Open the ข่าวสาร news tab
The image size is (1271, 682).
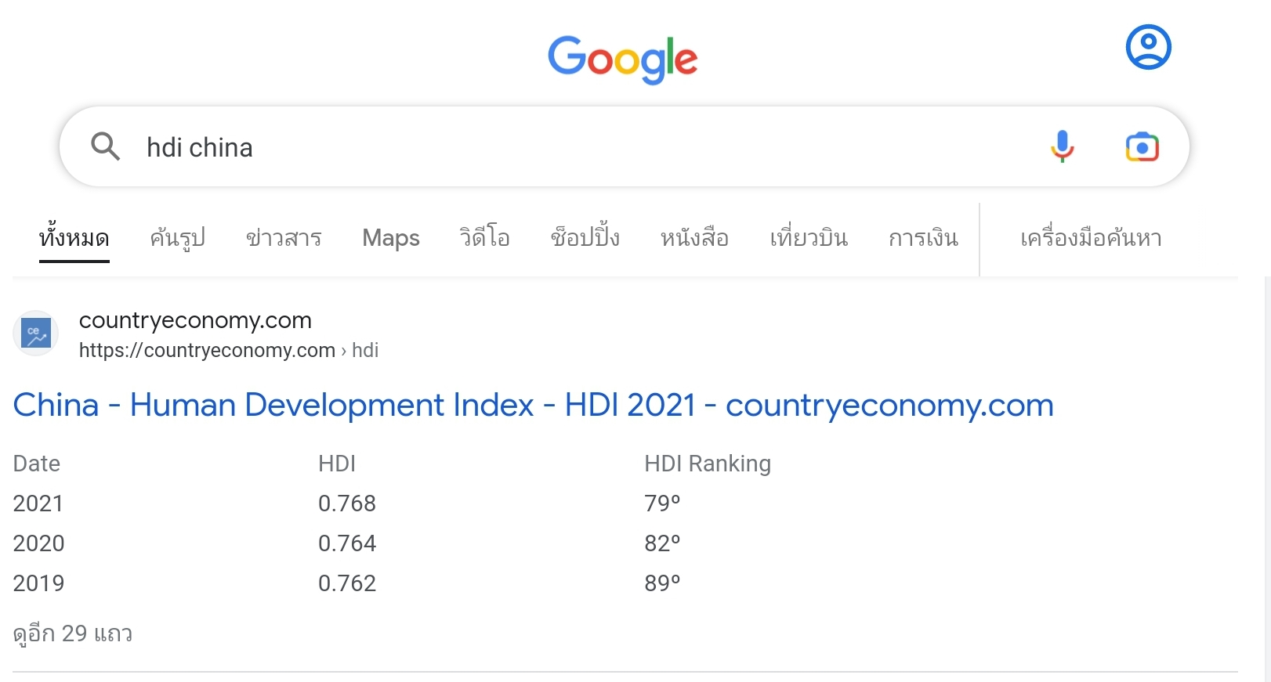click(284, 237)
